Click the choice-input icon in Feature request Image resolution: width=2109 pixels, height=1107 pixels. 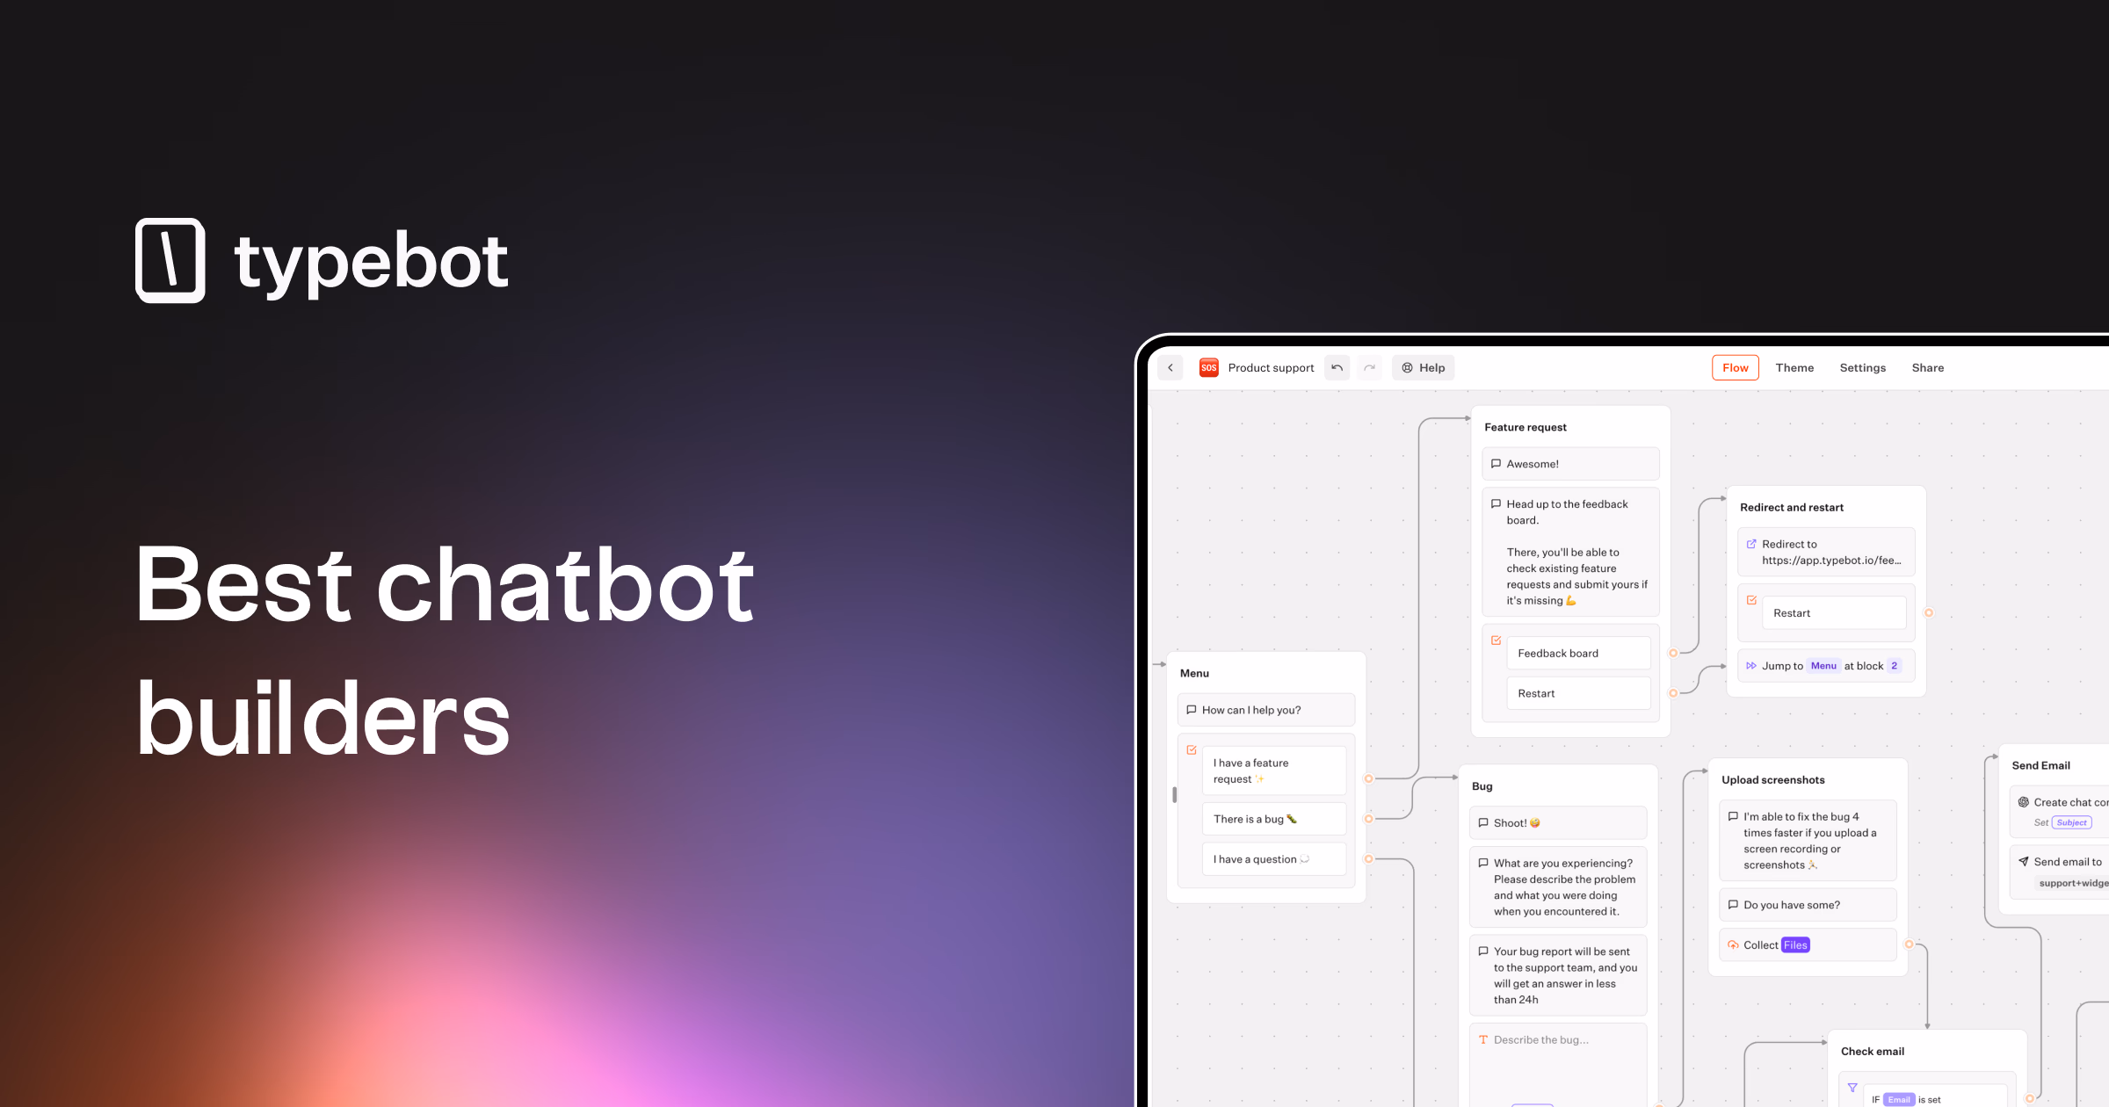[1496, 640]
